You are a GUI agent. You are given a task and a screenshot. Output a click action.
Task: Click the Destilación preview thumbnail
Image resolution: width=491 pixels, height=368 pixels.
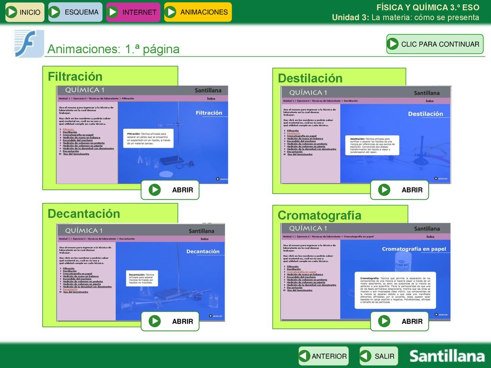pyautogui.click(x=366, y=135)
